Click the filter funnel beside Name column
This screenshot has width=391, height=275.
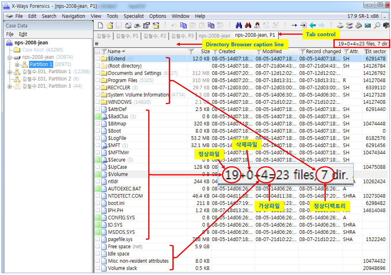104,51
